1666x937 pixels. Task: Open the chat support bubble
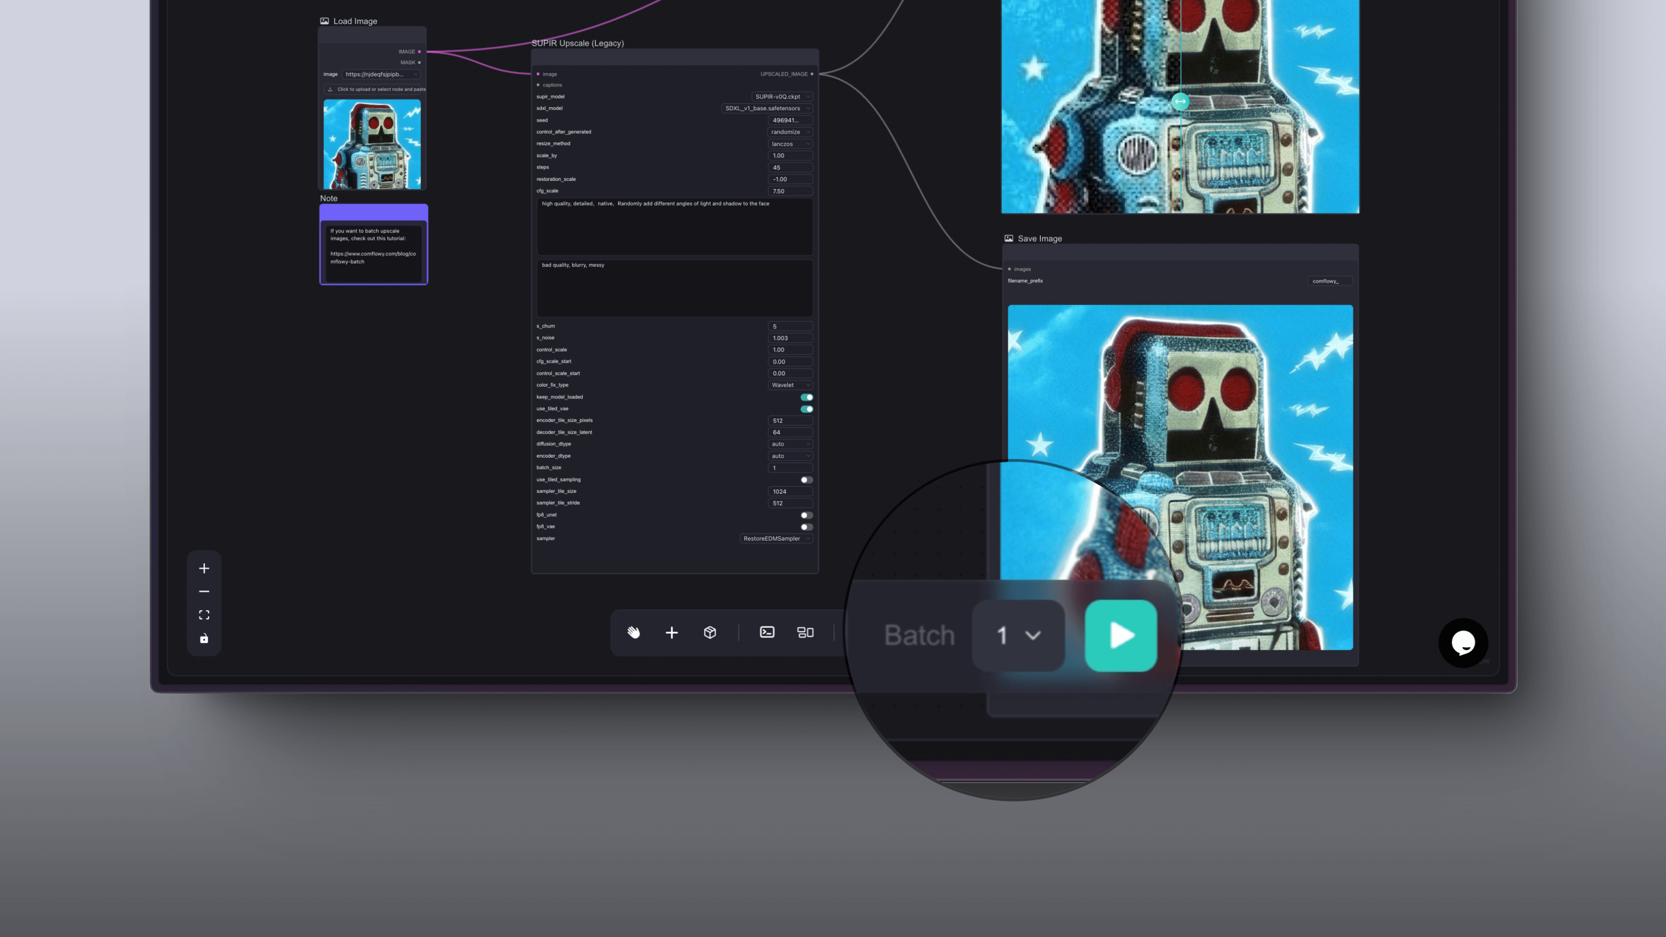coord(1463,643)
